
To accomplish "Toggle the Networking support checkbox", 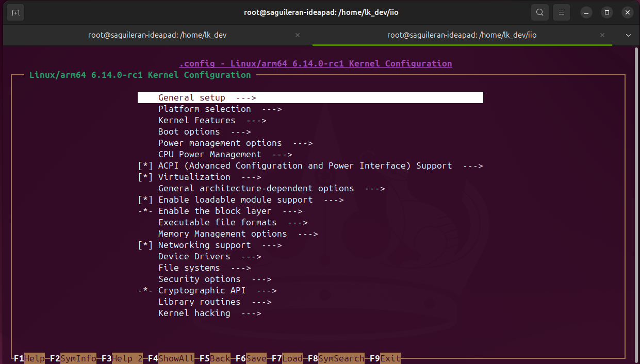I will pos(145,245).
